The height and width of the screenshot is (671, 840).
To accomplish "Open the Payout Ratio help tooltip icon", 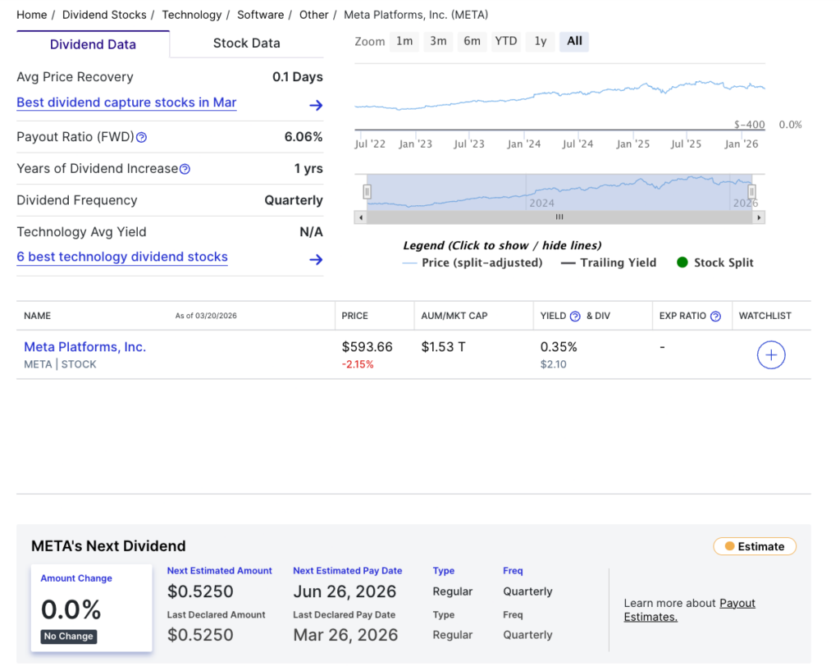I will 139,137.
